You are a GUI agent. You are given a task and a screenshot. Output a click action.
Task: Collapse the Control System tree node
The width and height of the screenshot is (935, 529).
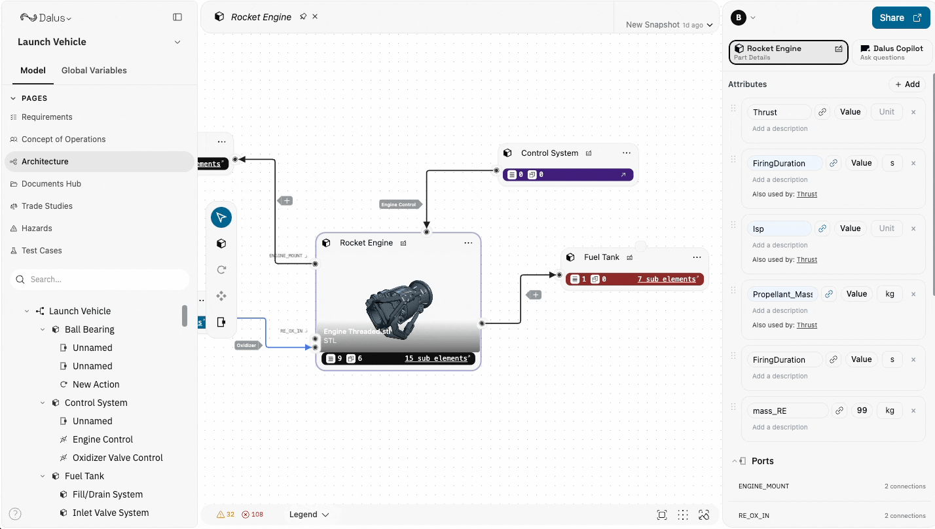click(43, 403)
